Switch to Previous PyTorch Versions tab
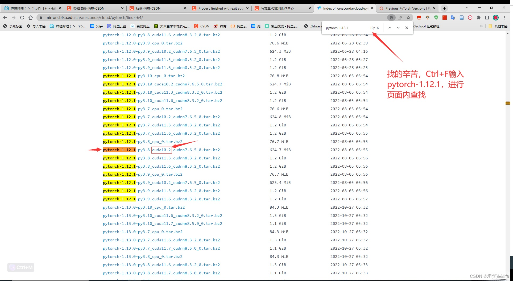The image size is (513, 281). click(407, 8)
